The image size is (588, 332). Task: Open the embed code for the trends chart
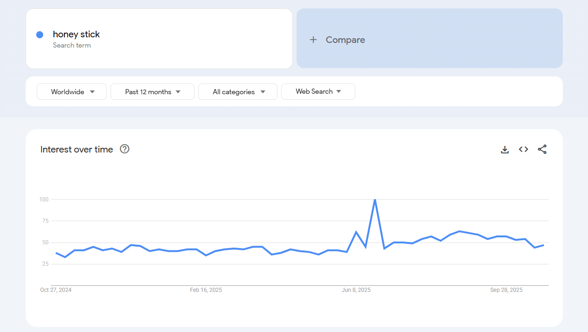click(523, 149)
